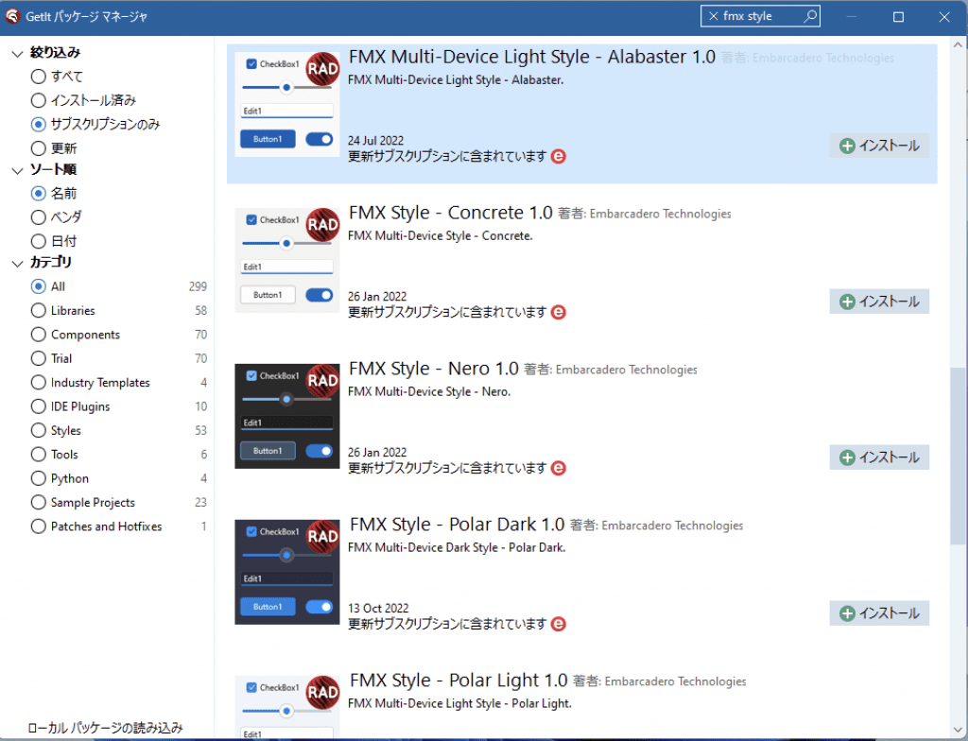Select the サブスクリプションのみ filter

coord(95,124)
